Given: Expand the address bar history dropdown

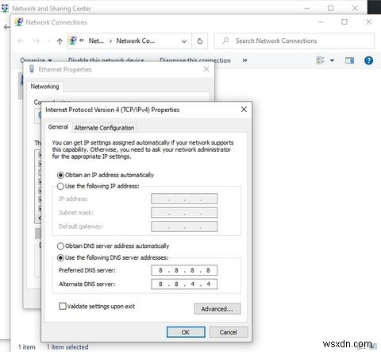Looking at the screenshot, I should 184,41.
